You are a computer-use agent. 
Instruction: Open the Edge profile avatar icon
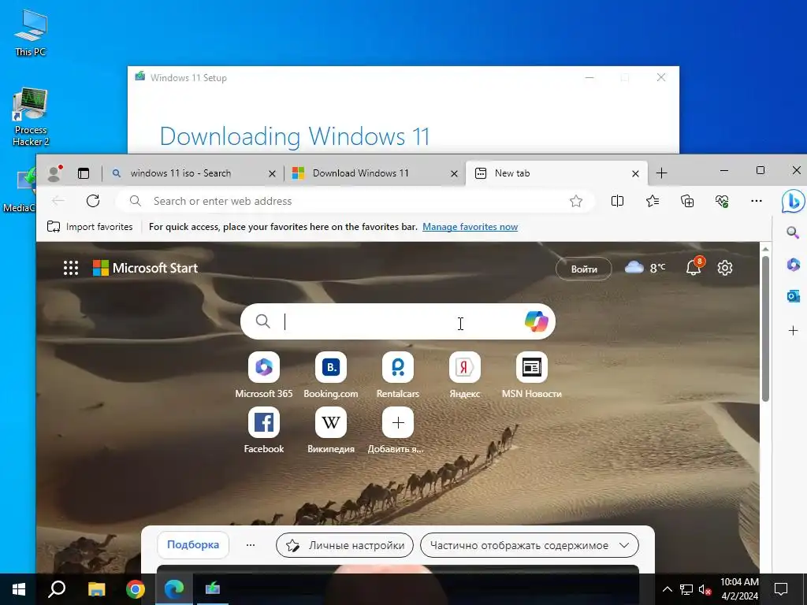[54, 173]
